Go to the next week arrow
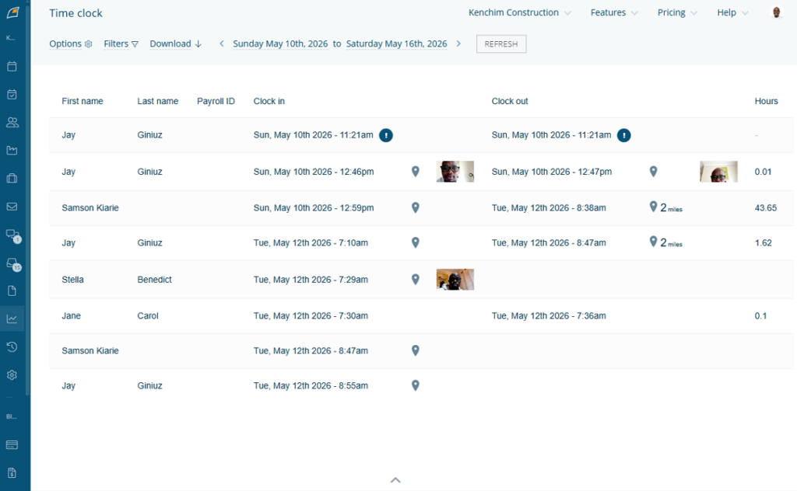Viewport: 797px width, 491px height. pos(458,44)
